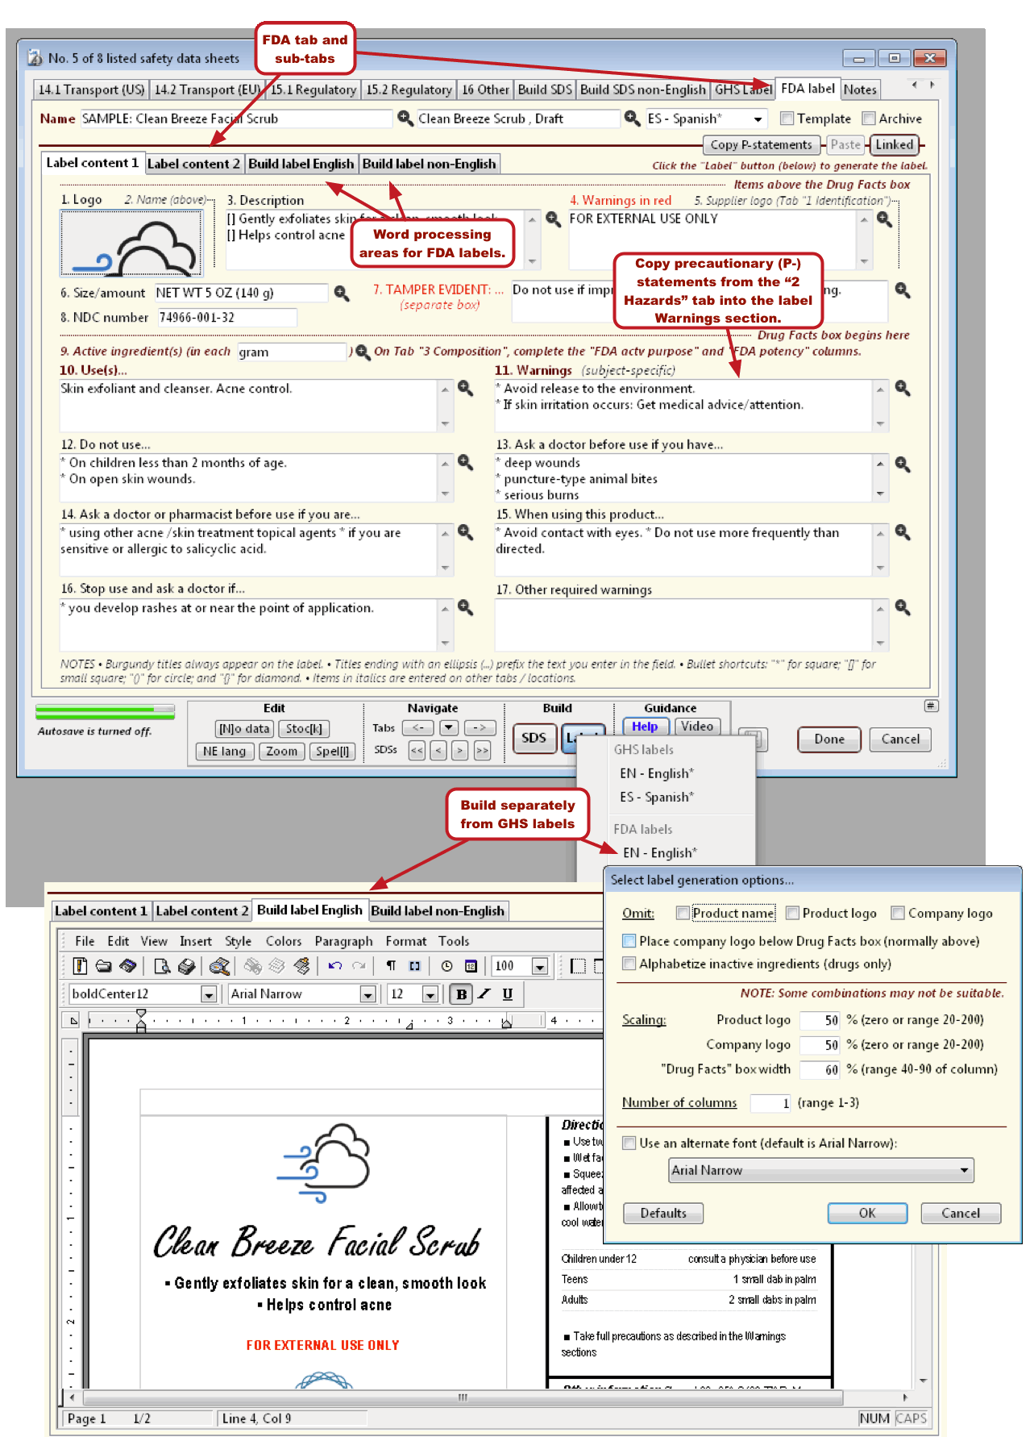Tick the Archive checkbox
Image resolution: width=1034 pixels, height=1437 pixels.
tap(869, 119)
